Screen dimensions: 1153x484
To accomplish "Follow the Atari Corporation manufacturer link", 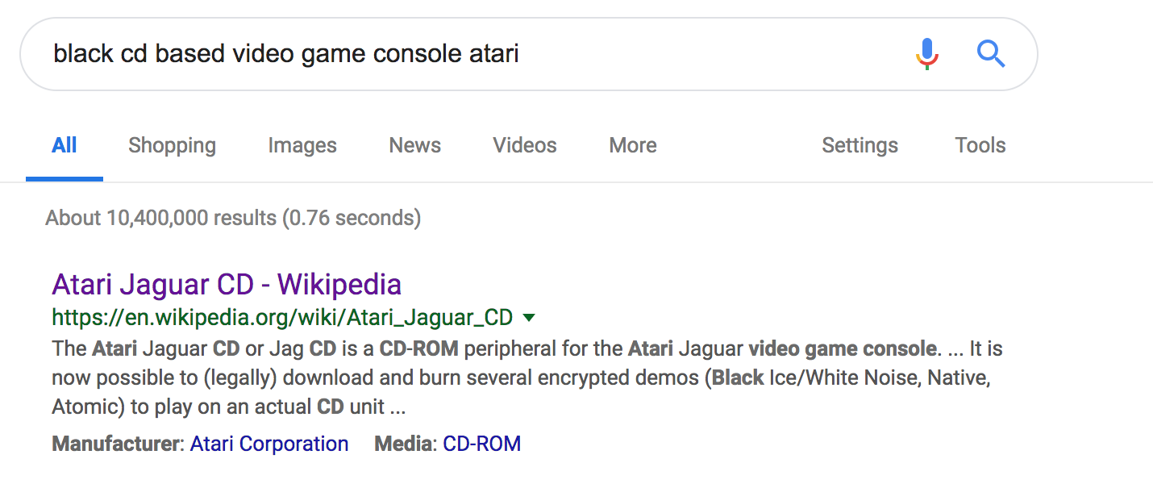I will (x=269, y=444).
